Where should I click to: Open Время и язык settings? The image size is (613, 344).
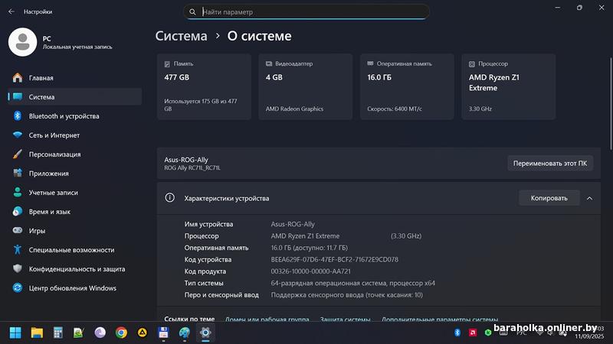coord(75,212)
